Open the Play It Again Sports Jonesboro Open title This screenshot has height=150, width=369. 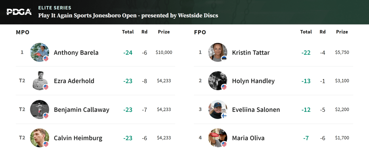(128, 15)
